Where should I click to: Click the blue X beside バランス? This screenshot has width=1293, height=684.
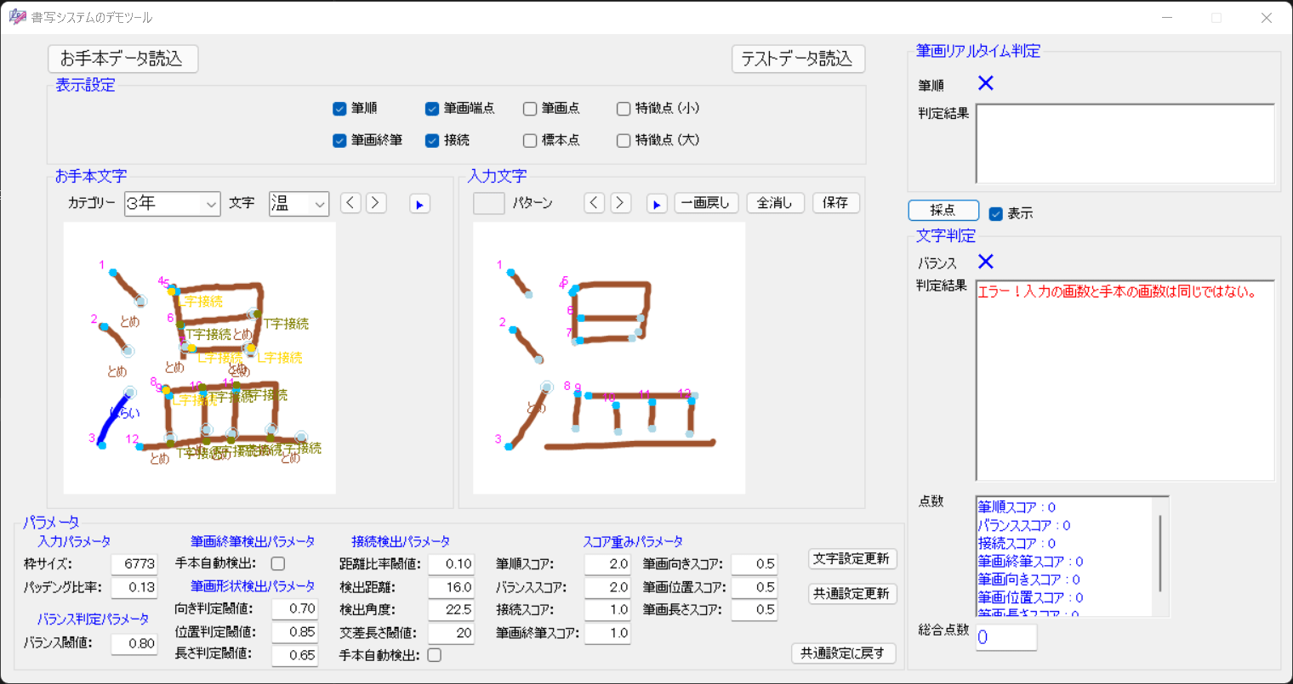coord(986,262)
